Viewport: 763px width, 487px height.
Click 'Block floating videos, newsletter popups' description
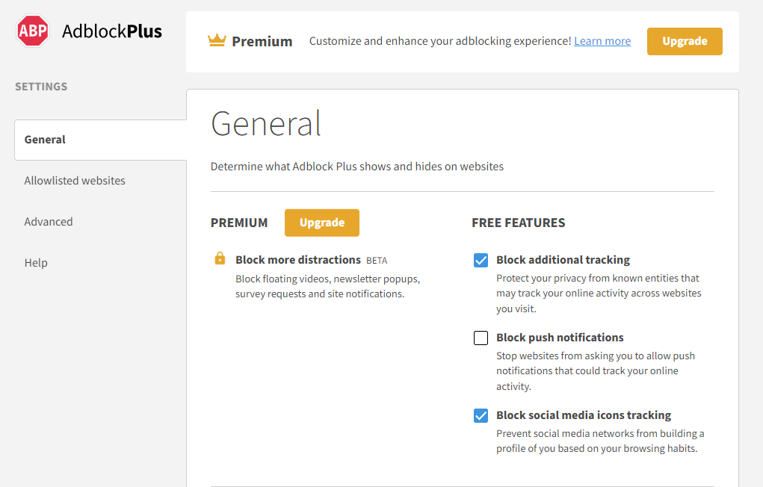click(327, 286)
